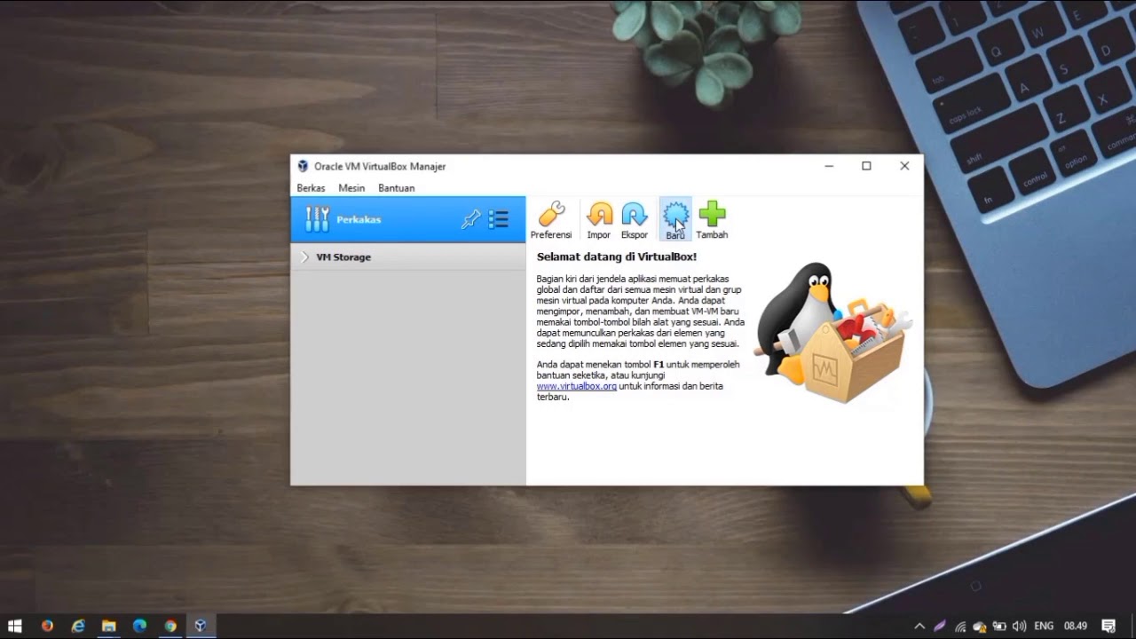Open Google Chrome from the taskbar
The width and height of the screenshot is (1136, 639).
pyautogui.click(x=170, y=626)
